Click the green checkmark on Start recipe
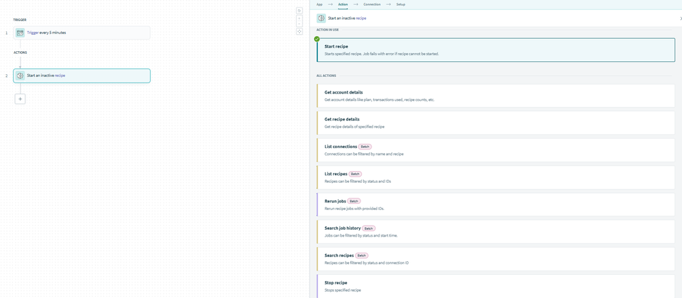 317,39
